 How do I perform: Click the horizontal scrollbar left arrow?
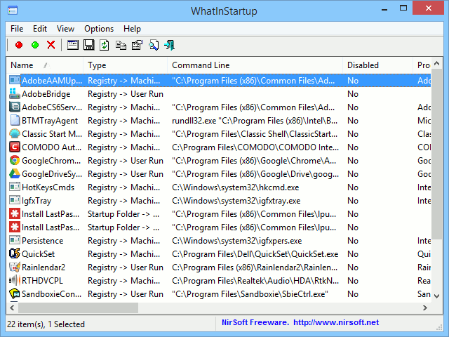point(12,308)
